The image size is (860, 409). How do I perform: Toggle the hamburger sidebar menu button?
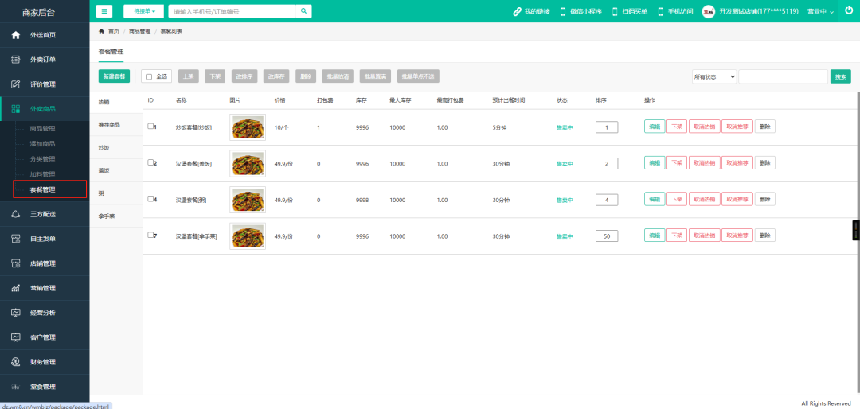click(x=105, y=11)
